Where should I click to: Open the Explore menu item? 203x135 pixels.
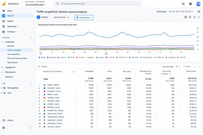coord(10,21)
